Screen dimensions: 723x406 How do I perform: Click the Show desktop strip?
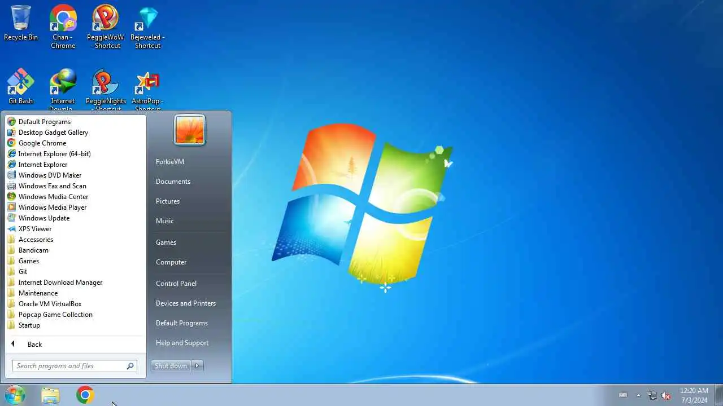point(718,395)
